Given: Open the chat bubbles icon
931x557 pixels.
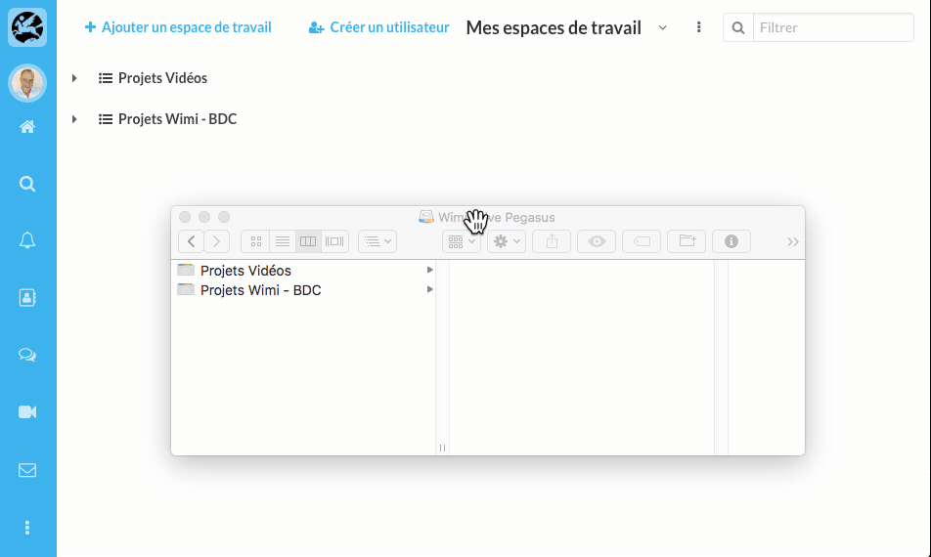Looking at the screenshot, I should [27, 356].
